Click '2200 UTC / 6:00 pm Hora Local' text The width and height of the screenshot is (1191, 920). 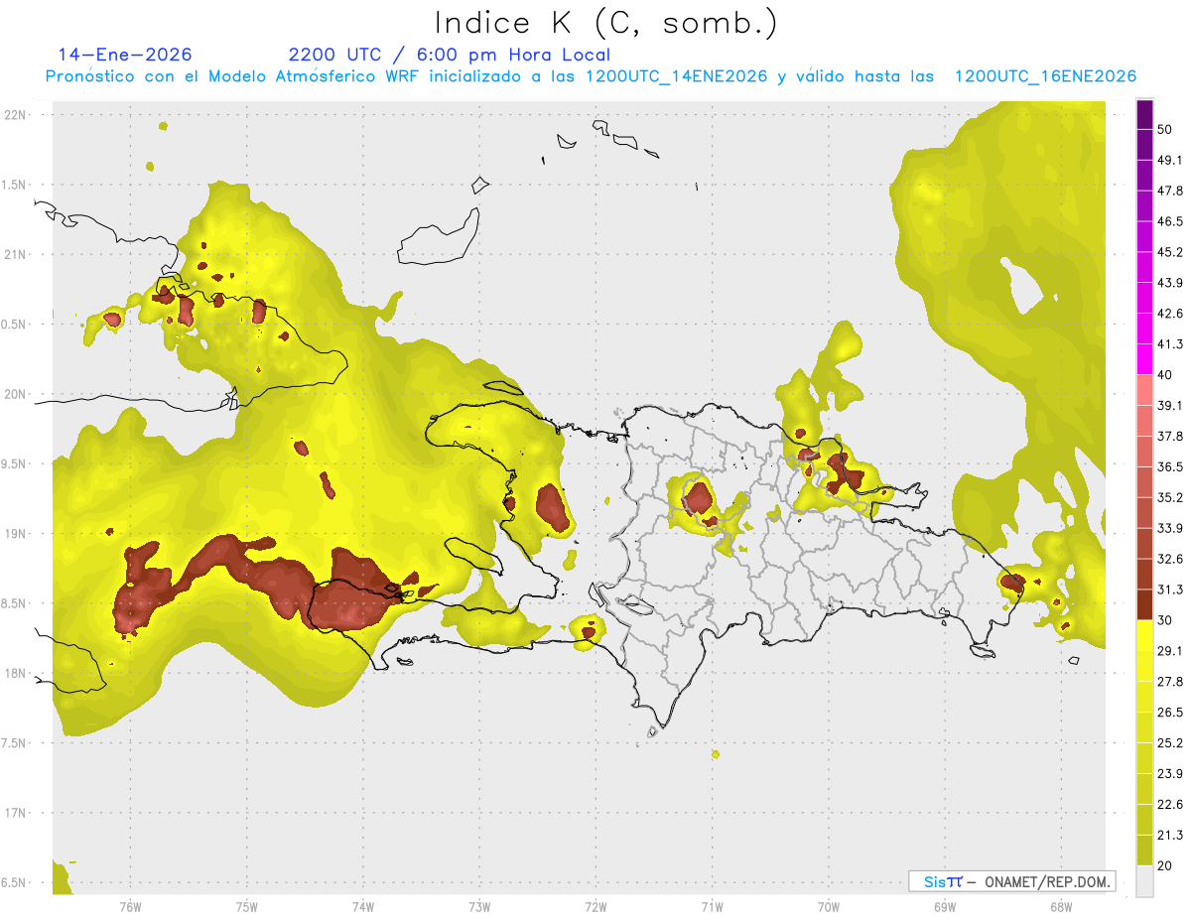tap(449, 55)
